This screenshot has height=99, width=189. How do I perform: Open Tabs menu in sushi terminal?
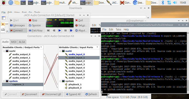click(118, 29)
